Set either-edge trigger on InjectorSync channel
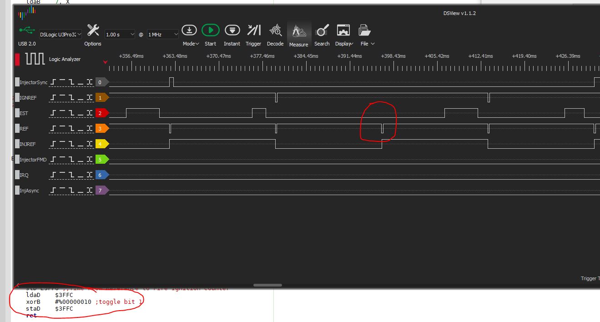Viewport: 600px width, 322px height. 90,82
